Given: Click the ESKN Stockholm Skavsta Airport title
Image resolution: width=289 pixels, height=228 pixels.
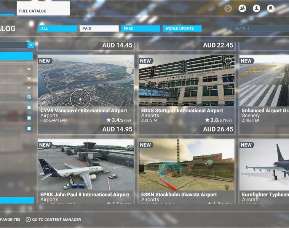Looking at the screenshot, I should (179, 195).
